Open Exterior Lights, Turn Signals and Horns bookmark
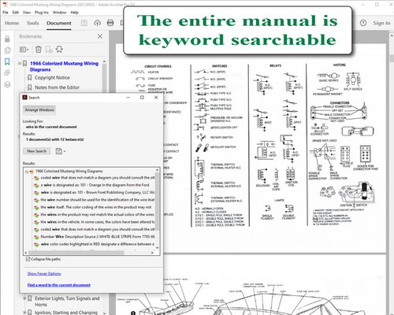This screenshot has height=315, width=394. point(67,302)
